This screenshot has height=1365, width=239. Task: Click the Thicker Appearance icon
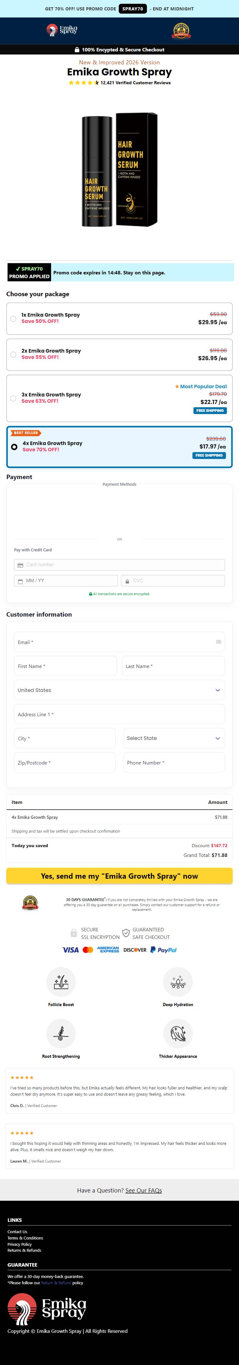pyautogui.click(x=178, y=1033)
